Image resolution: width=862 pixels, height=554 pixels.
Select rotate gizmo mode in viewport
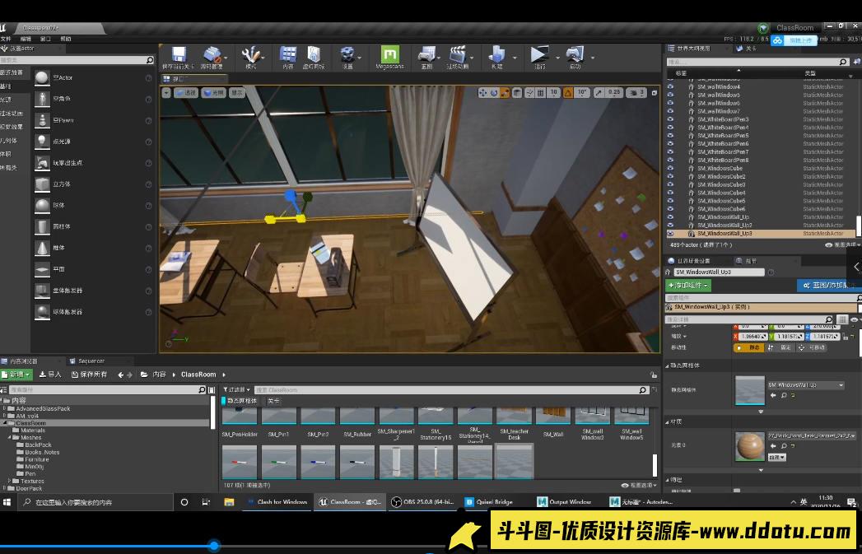[494, 93]
